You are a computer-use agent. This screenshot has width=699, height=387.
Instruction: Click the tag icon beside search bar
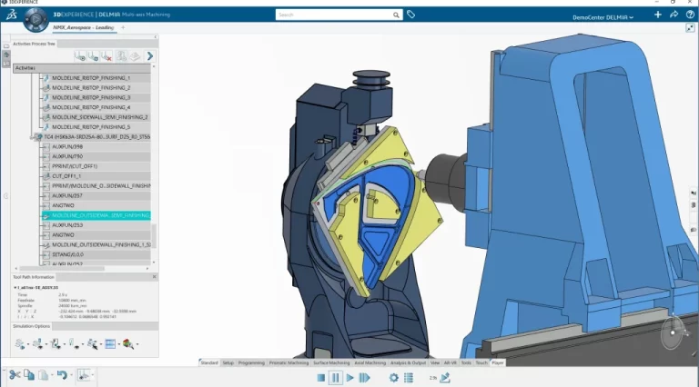411,15
